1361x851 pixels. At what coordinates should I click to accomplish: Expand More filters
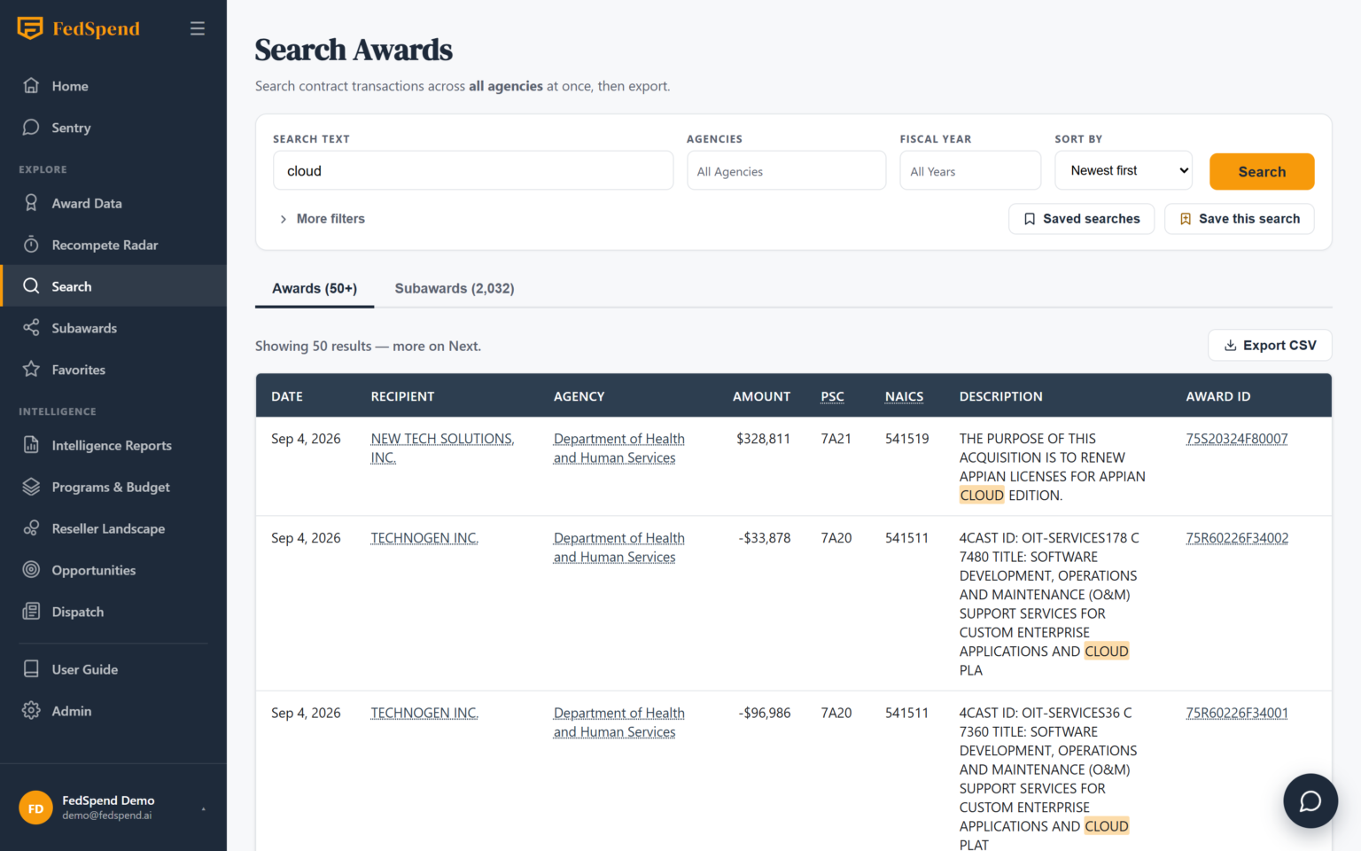[322, 219]
